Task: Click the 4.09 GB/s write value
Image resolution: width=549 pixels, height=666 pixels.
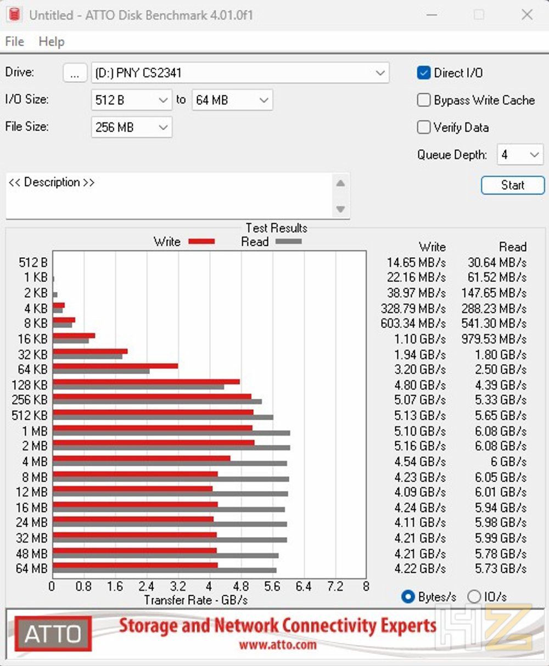Action: tap(420, 492)
